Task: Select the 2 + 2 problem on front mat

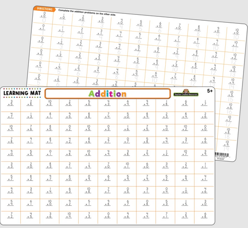Action: click(x=185, y=165)
